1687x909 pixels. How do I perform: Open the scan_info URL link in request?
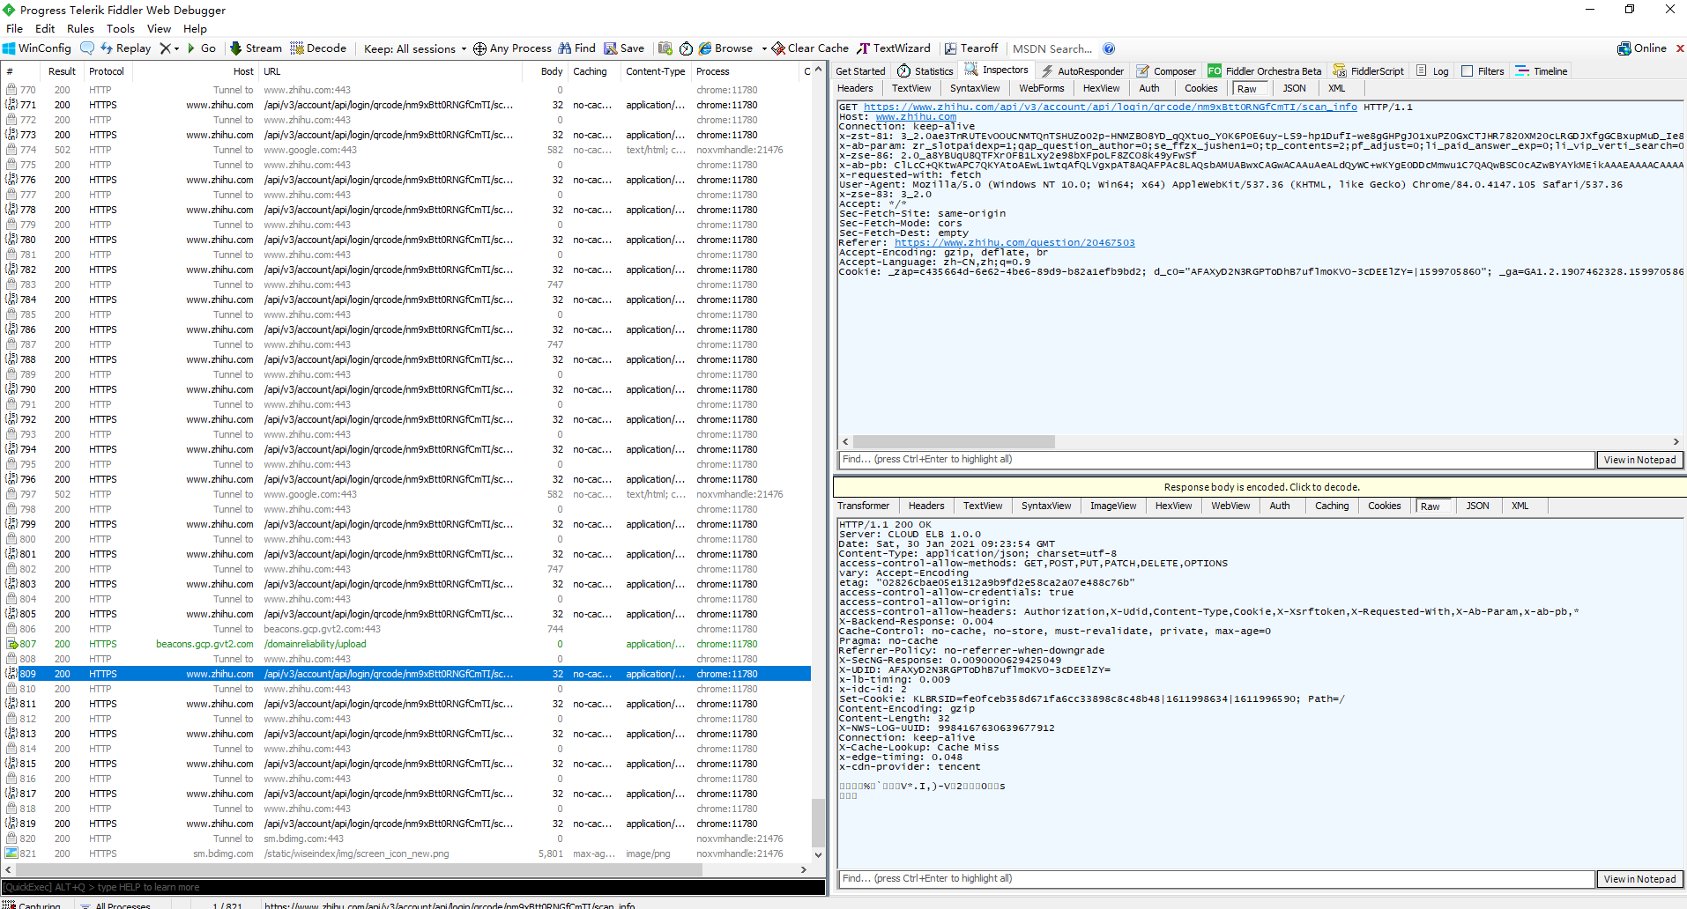pyautogui.click(x=1110, y=107)
